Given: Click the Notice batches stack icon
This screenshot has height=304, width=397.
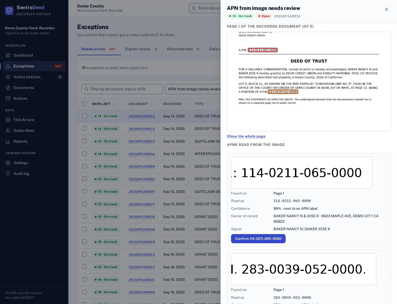Looking at the screenshot, I should coord(8,77).
